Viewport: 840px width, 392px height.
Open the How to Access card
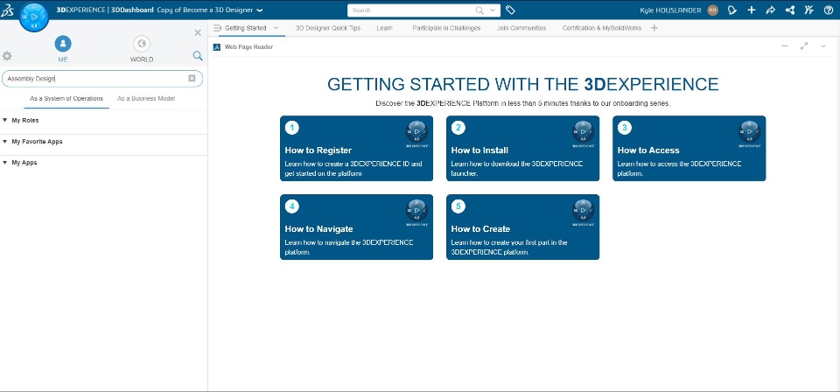pos(689,149)
